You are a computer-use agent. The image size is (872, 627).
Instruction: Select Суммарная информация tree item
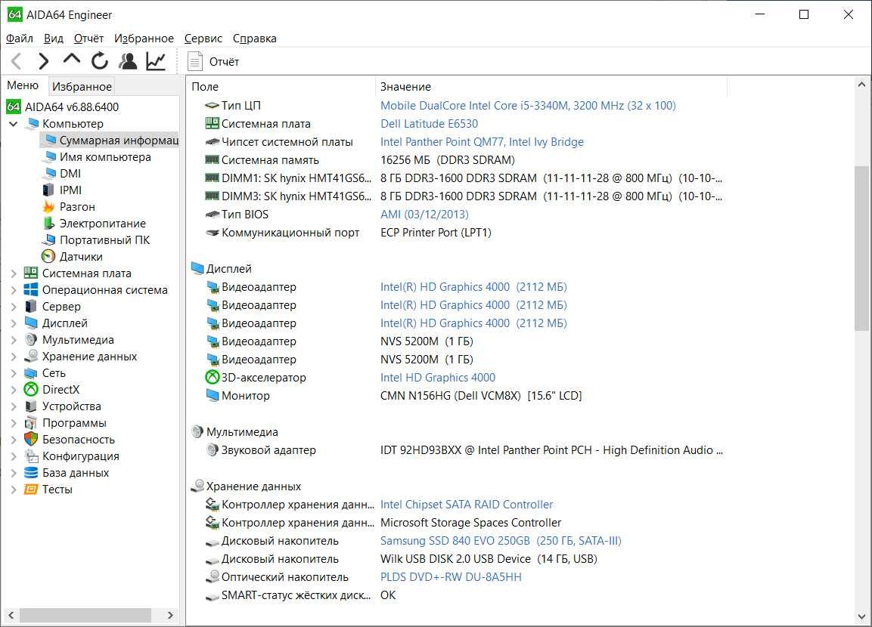tap(110, 140)
